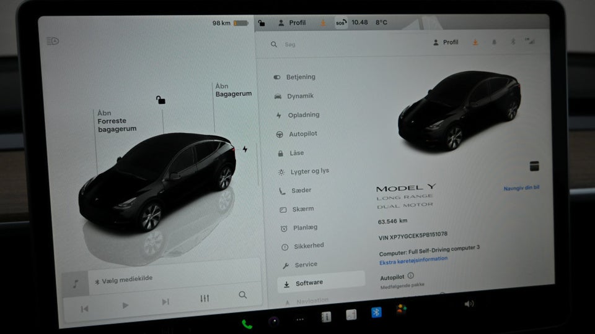Click the Navngiv din bil link
This screenshot has width=595, height=334.
(x=521, y=188)
